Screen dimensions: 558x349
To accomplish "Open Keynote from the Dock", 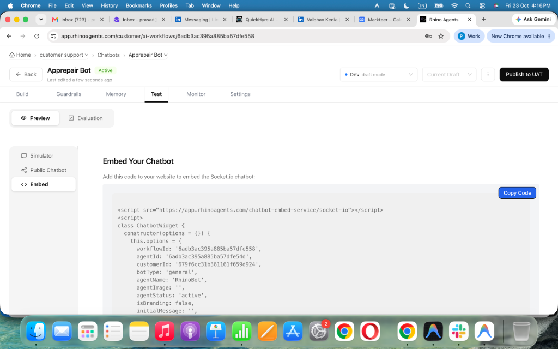I will 216,331.
